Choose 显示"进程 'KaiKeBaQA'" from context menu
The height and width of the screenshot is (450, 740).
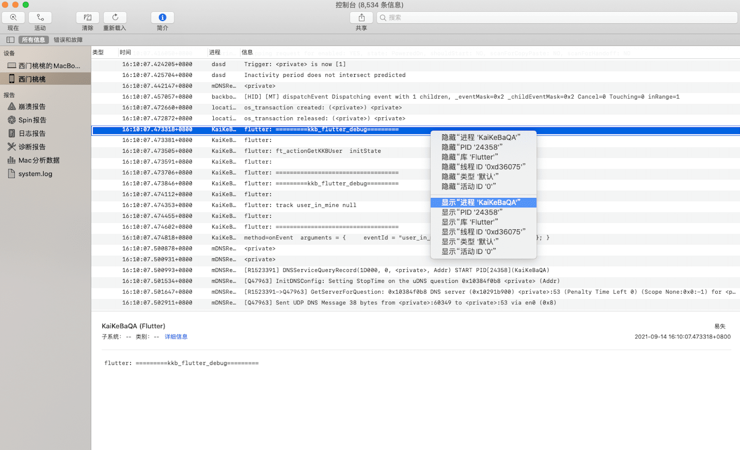(x=481, y=203)
